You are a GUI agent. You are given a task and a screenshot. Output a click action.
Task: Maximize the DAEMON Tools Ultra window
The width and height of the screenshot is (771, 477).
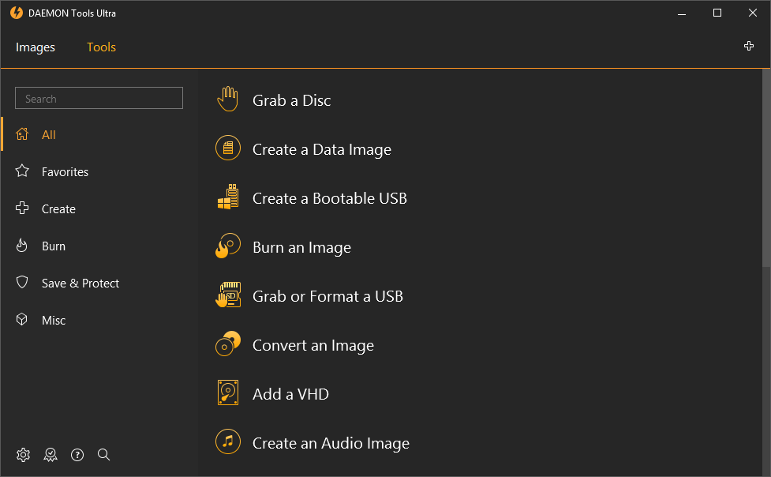[x=717, y=13]
